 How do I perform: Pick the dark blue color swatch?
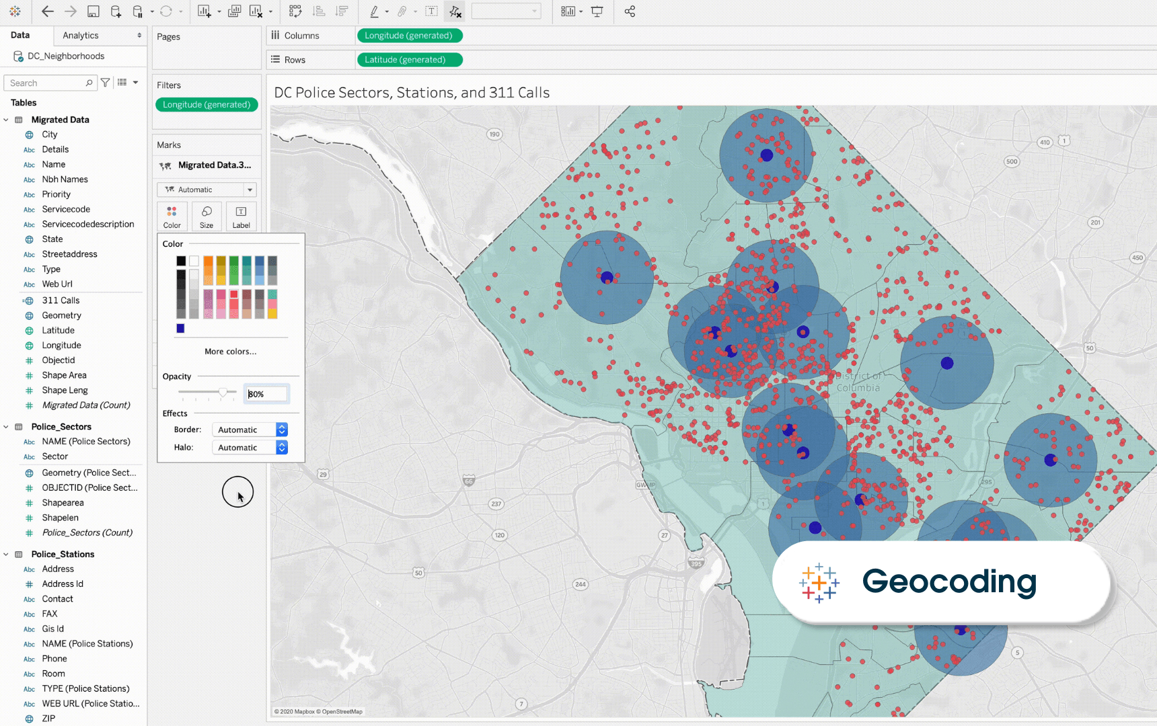pos(180,329)
